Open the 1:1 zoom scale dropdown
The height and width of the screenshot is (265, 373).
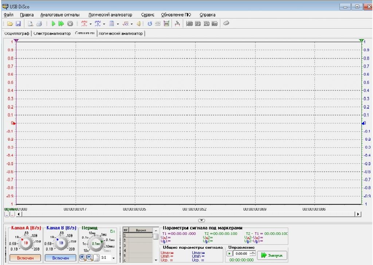click(113, 258)
